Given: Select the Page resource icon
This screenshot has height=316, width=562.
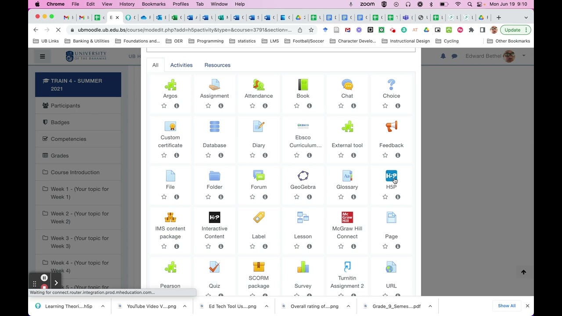Looking at the screenshot, I should click(x=391, y=218).
